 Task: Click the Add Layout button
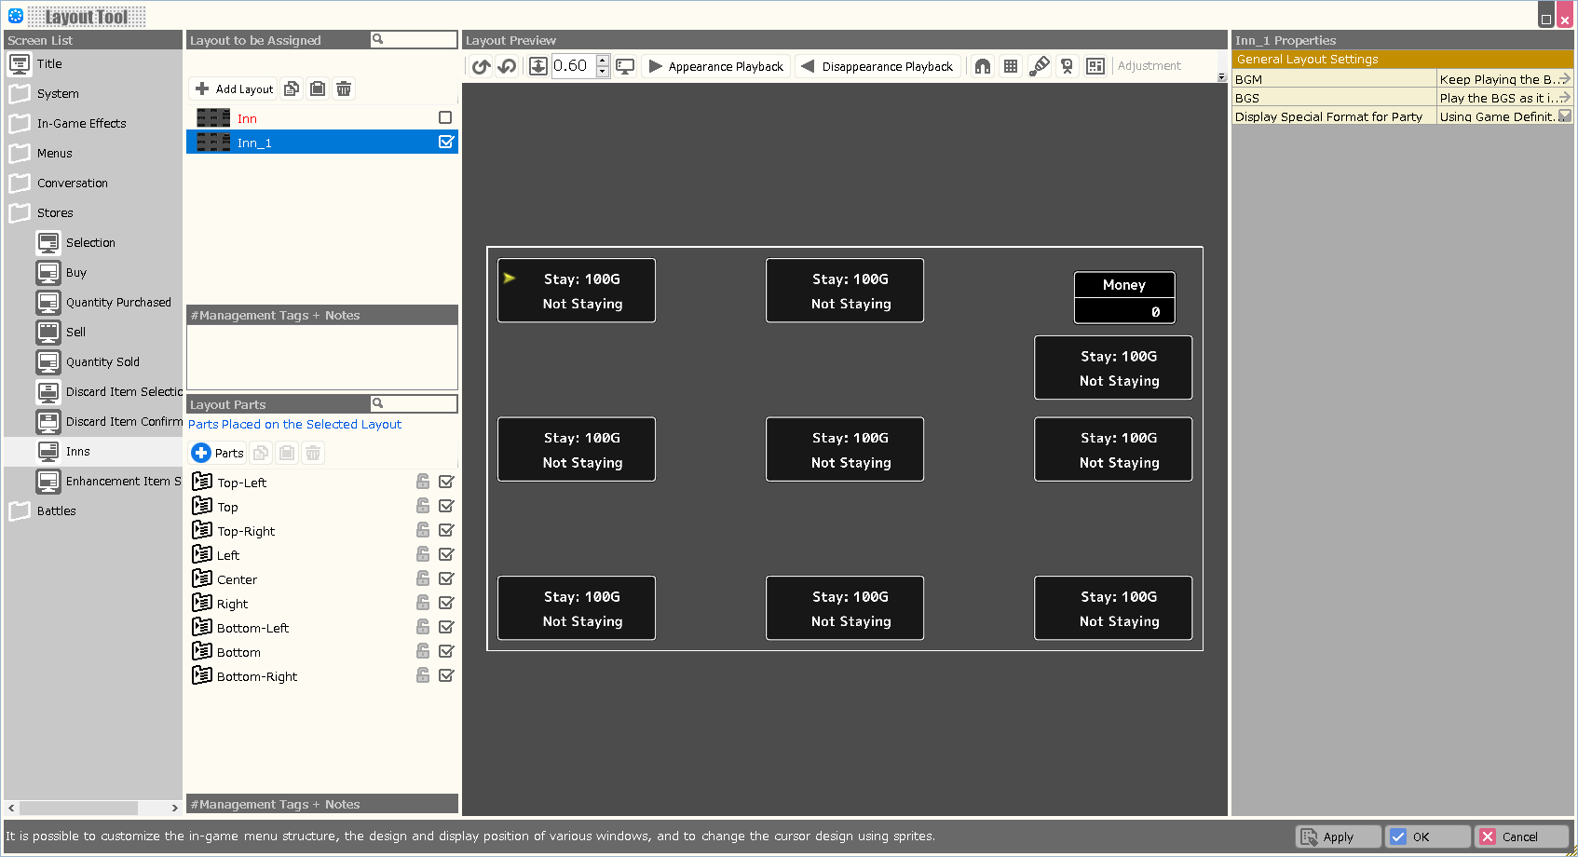tap(234, 88)
